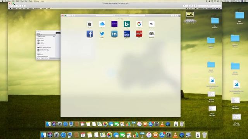Open iTunes in the system Dock
This screenshot has height=139, width=248.
tap(149, 135)
